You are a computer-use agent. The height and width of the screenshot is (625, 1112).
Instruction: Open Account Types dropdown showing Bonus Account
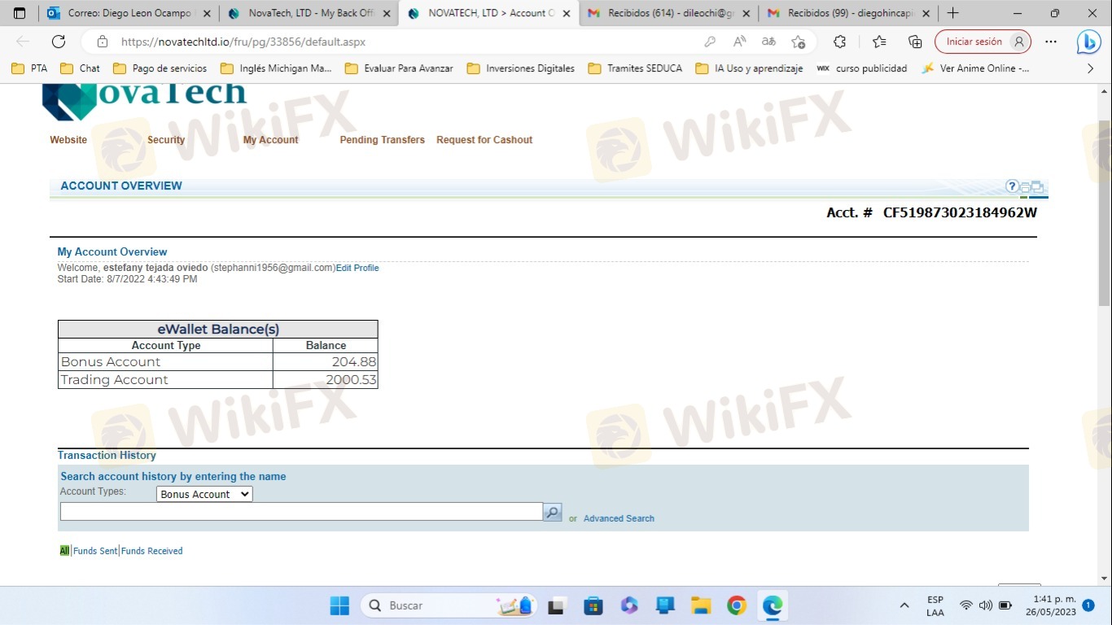pyautogui.click(x=204, y=494)
